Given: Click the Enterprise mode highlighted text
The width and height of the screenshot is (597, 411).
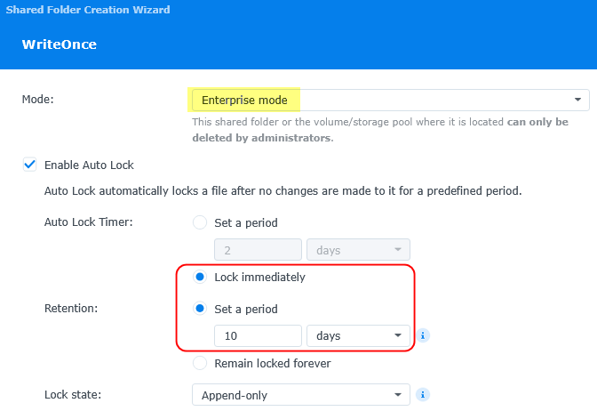Looking at the screenshot, I should pos(244,100).
